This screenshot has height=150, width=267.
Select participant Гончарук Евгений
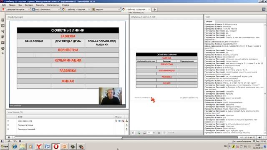26,129
